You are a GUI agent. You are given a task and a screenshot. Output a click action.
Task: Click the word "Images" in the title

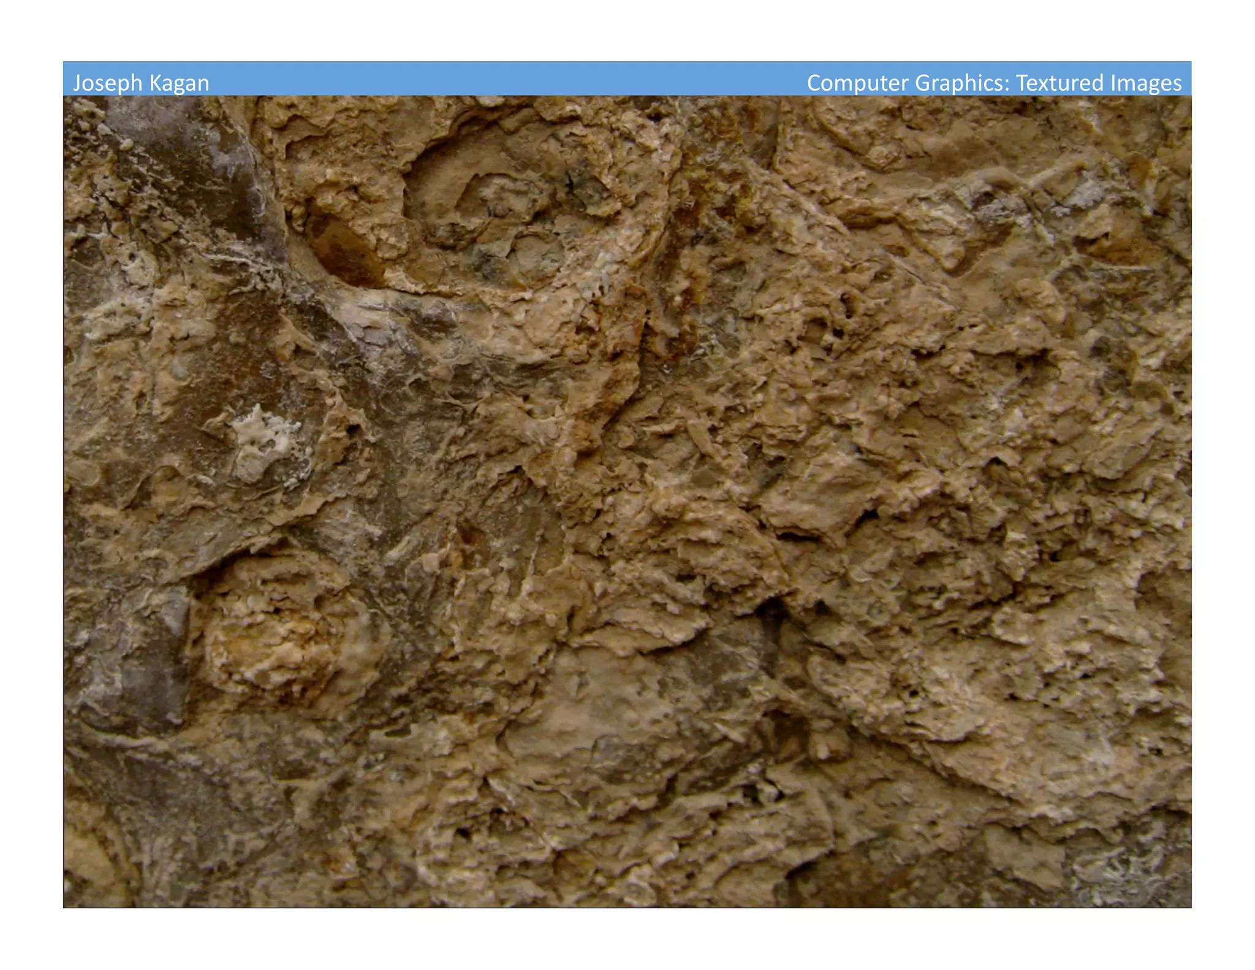click(x=1146, y=83)
